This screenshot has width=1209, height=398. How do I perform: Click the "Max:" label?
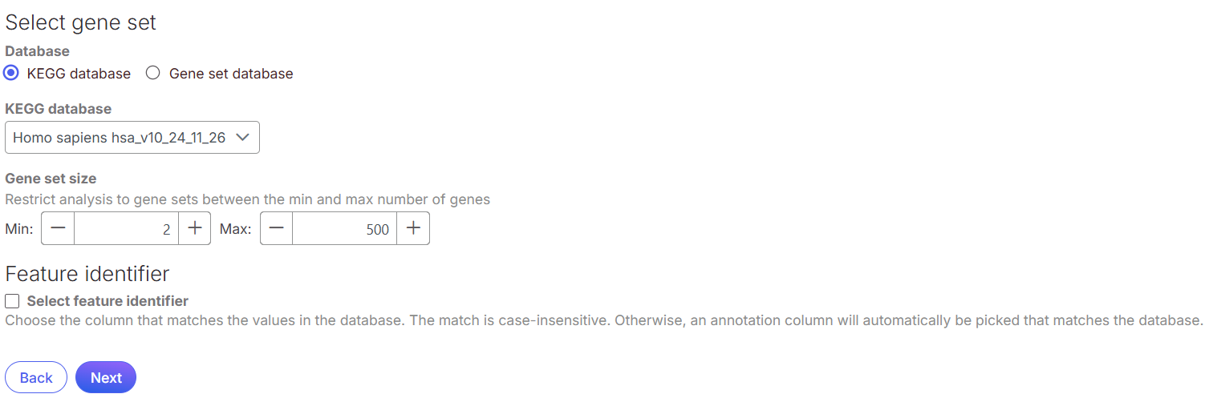pos(235,229)
